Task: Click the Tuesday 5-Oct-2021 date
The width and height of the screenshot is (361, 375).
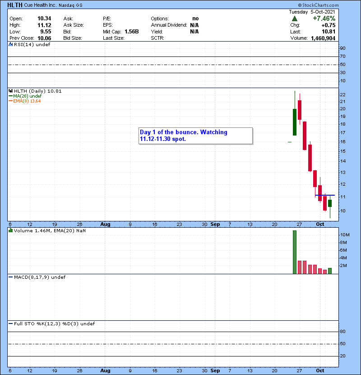Action: pyautogui.click(x=312, y=12)
